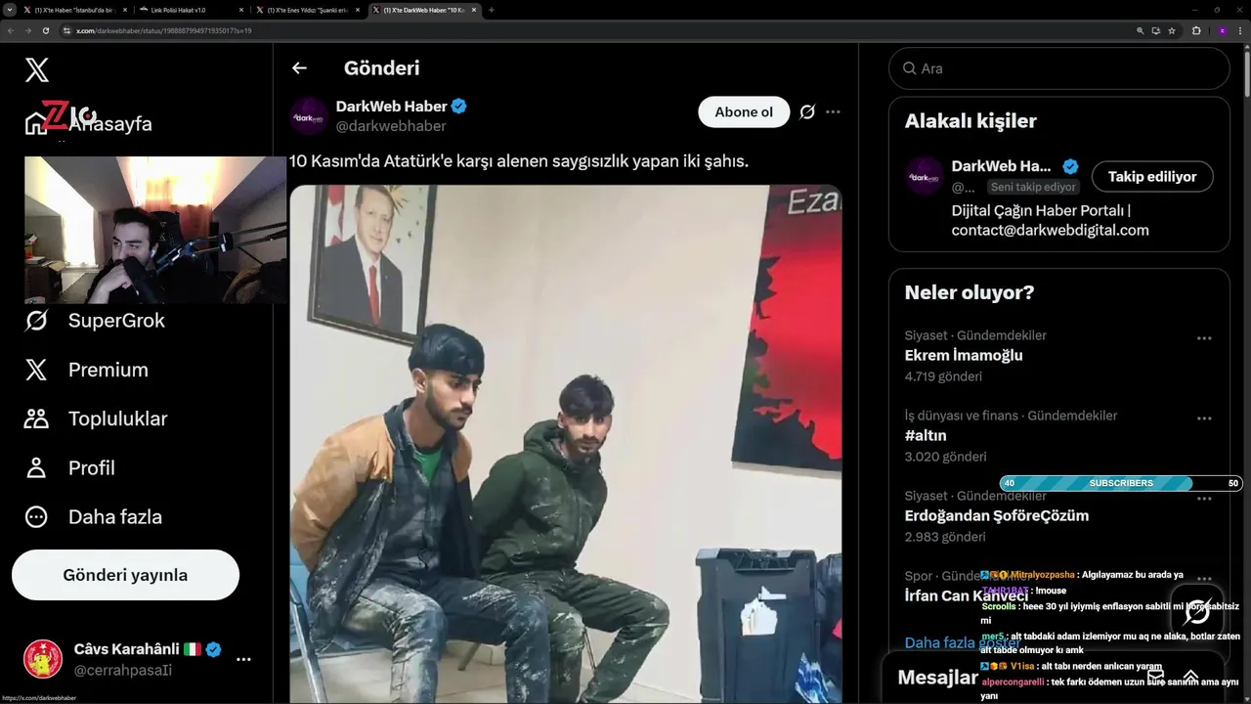Click the Gönderi yayınla button
This screenshot has width=1251, height=704.
(125, 575)
